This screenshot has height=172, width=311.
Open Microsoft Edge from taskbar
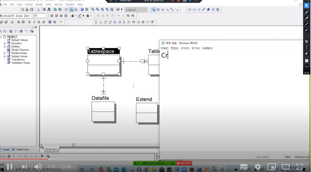click(x=124, y=169)
